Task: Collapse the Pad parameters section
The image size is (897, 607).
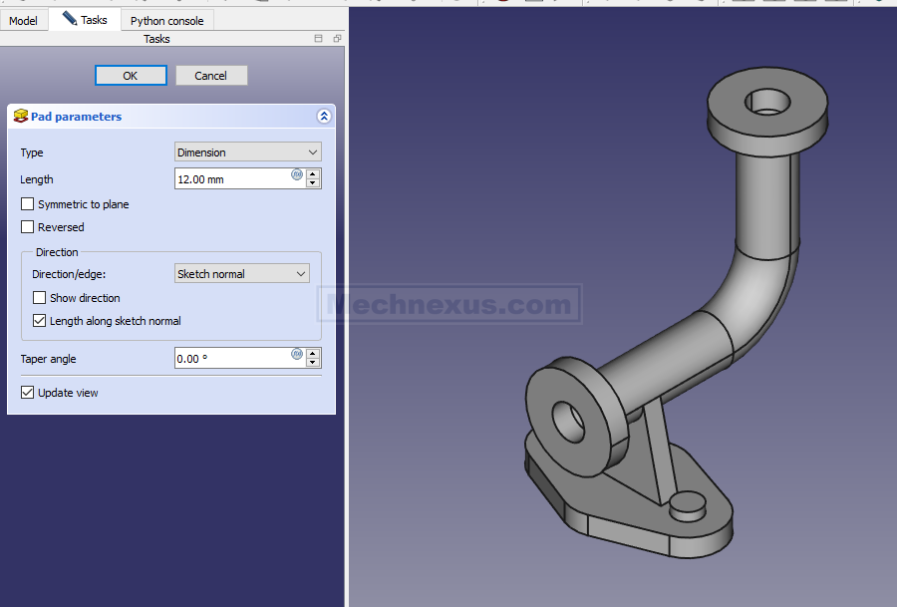Action: 324,117
